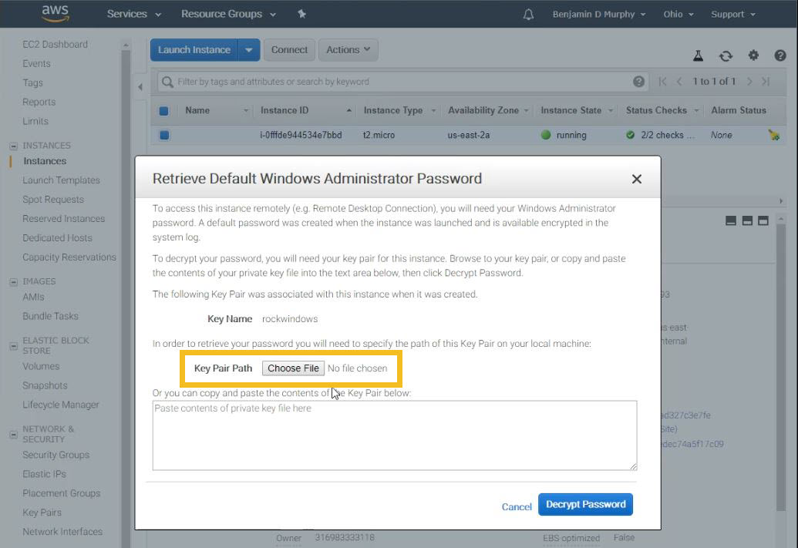This screenshot has height=548, width=798.
Task: Go to the previous results page
Action: coord(679,82)
